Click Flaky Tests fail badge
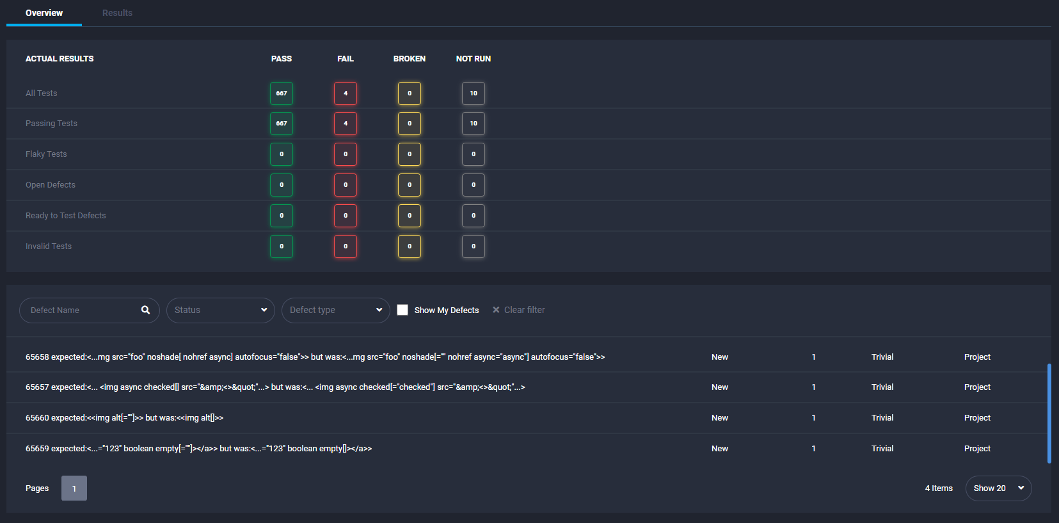The width and height of the screenshot is (1059, 523). [346, 154]
